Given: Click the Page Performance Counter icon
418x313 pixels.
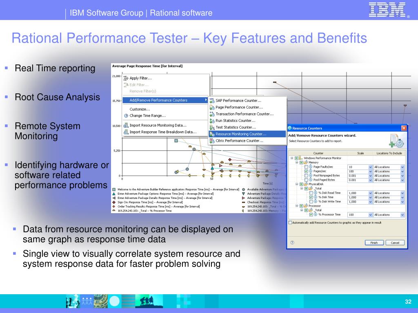Looking at the screenshot, I should (212, 107).
